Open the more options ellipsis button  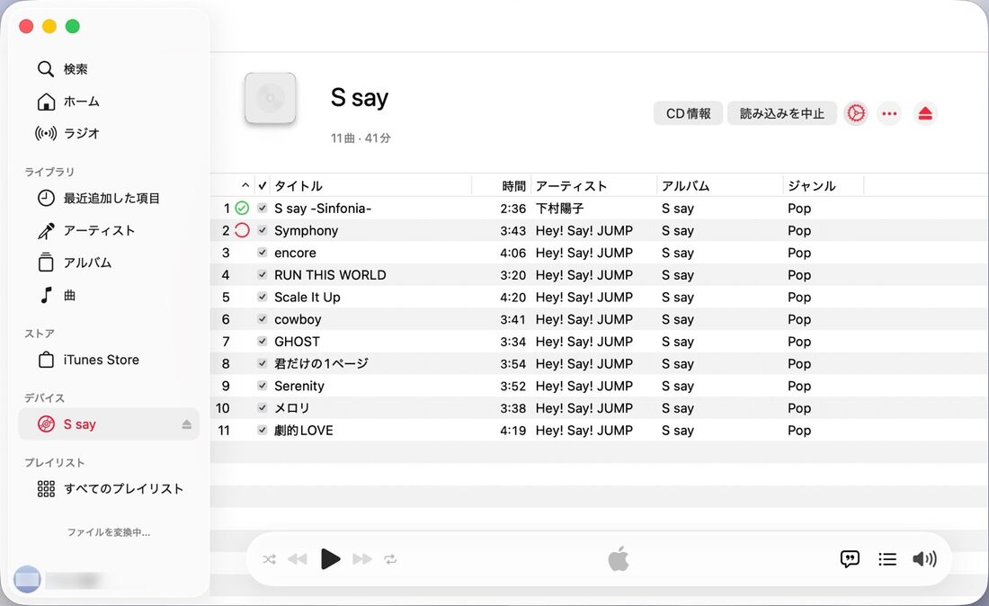[889, 113]
